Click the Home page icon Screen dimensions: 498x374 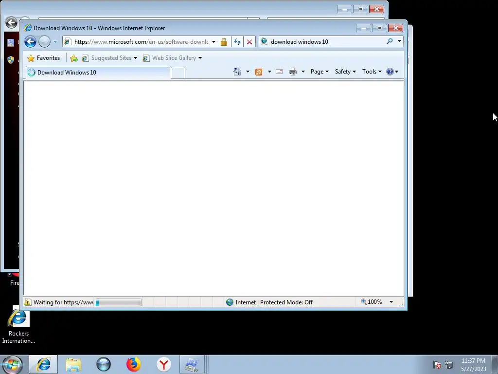pos(237,72)
